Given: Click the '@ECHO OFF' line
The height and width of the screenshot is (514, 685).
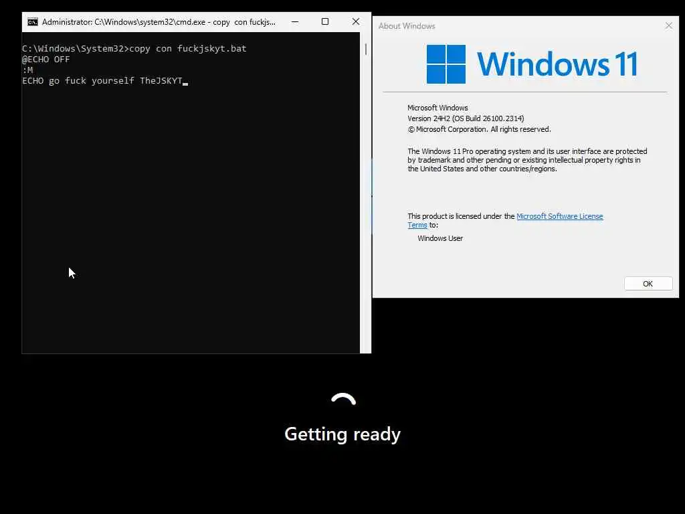Looking at the screenshot, I should pos(46,60).
